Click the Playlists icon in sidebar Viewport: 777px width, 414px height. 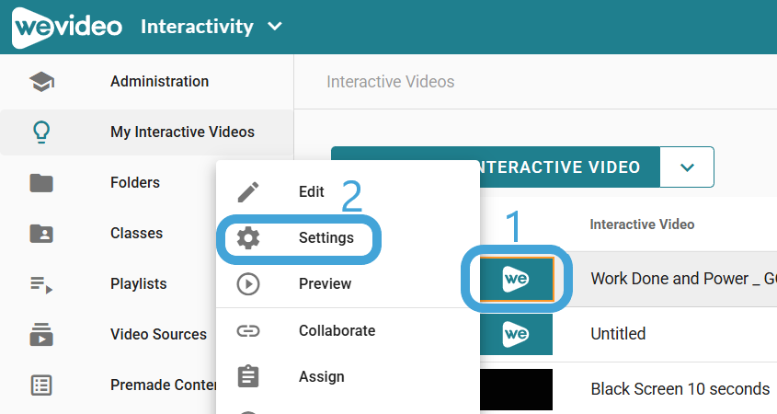[x=41, y=284]
